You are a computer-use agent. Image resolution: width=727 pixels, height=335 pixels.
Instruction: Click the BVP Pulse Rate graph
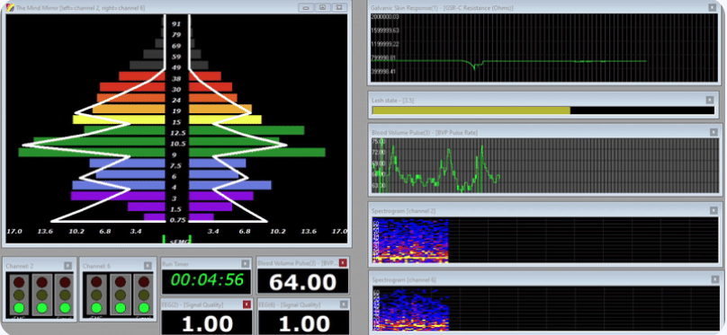[544, 165]
